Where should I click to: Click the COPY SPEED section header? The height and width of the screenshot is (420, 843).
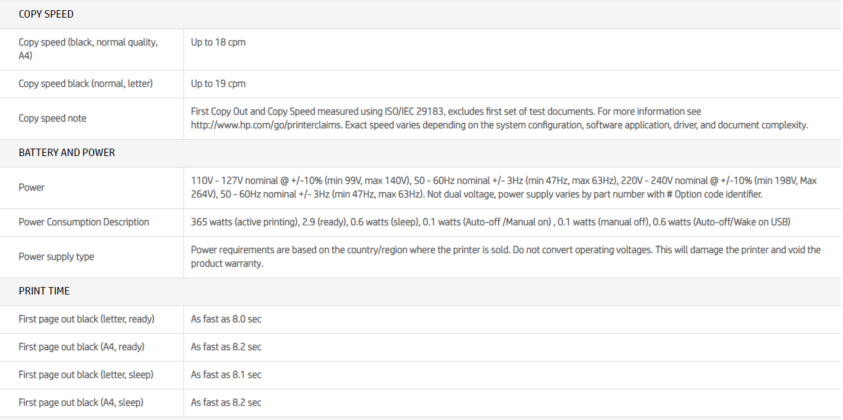point(46,14)
